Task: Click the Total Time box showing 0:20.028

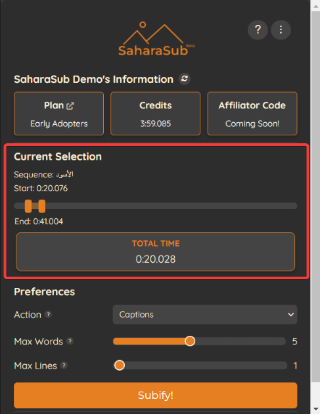Action: coord(156,252)
